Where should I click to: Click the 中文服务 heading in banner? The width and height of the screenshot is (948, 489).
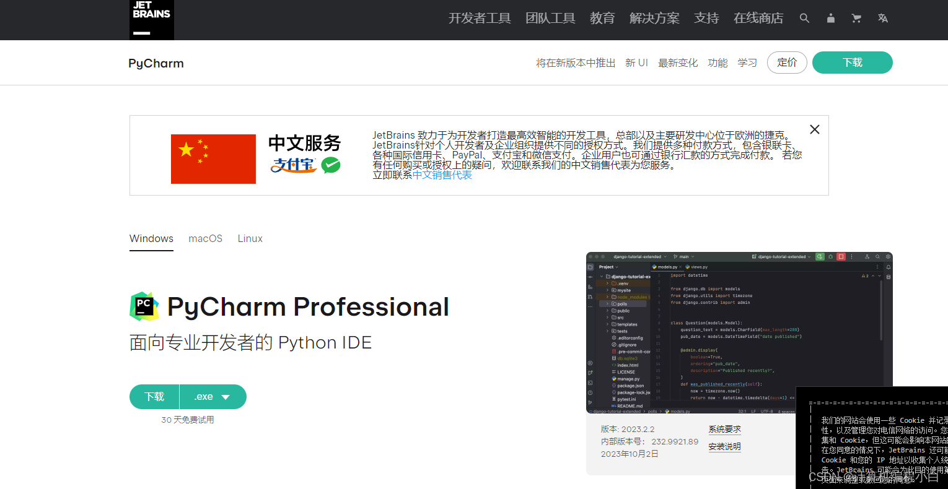click(305, 143)
